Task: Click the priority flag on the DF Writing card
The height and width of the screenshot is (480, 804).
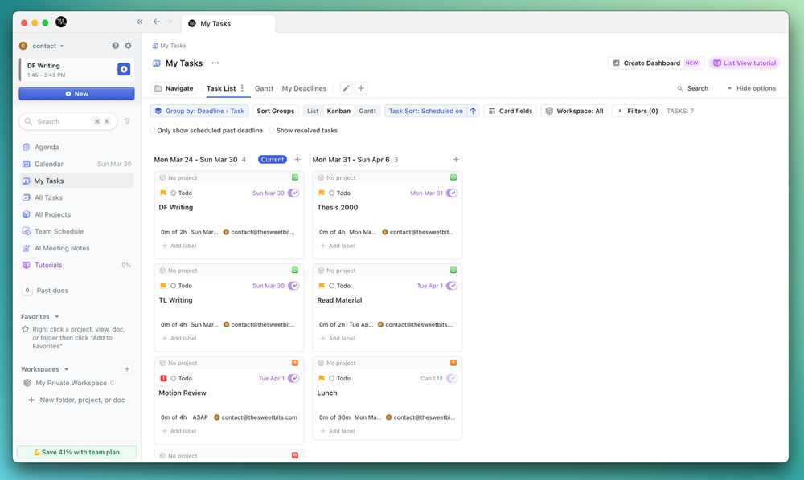Action: tap(163, 193)
